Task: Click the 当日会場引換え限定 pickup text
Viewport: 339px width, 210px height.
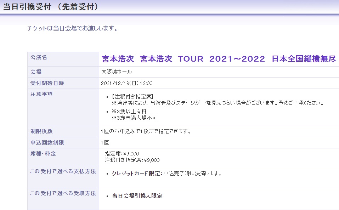Action: tap(137, 196)
